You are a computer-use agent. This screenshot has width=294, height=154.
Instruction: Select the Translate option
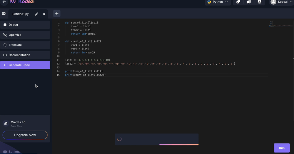[x=25, y=45]
